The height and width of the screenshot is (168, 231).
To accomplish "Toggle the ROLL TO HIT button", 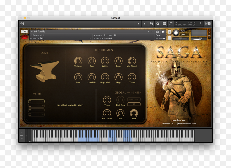I will pos(134,99).
